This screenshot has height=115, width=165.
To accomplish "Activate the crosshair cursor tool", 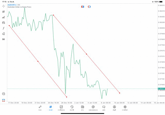I will click(x=4, y=6).
